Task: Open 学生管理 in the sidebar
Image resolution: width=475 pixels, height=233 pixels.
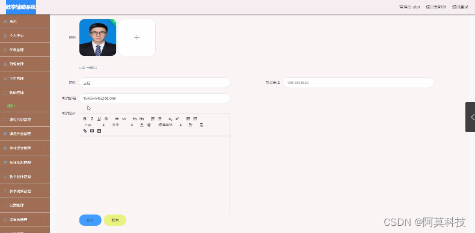Action: 25,78
